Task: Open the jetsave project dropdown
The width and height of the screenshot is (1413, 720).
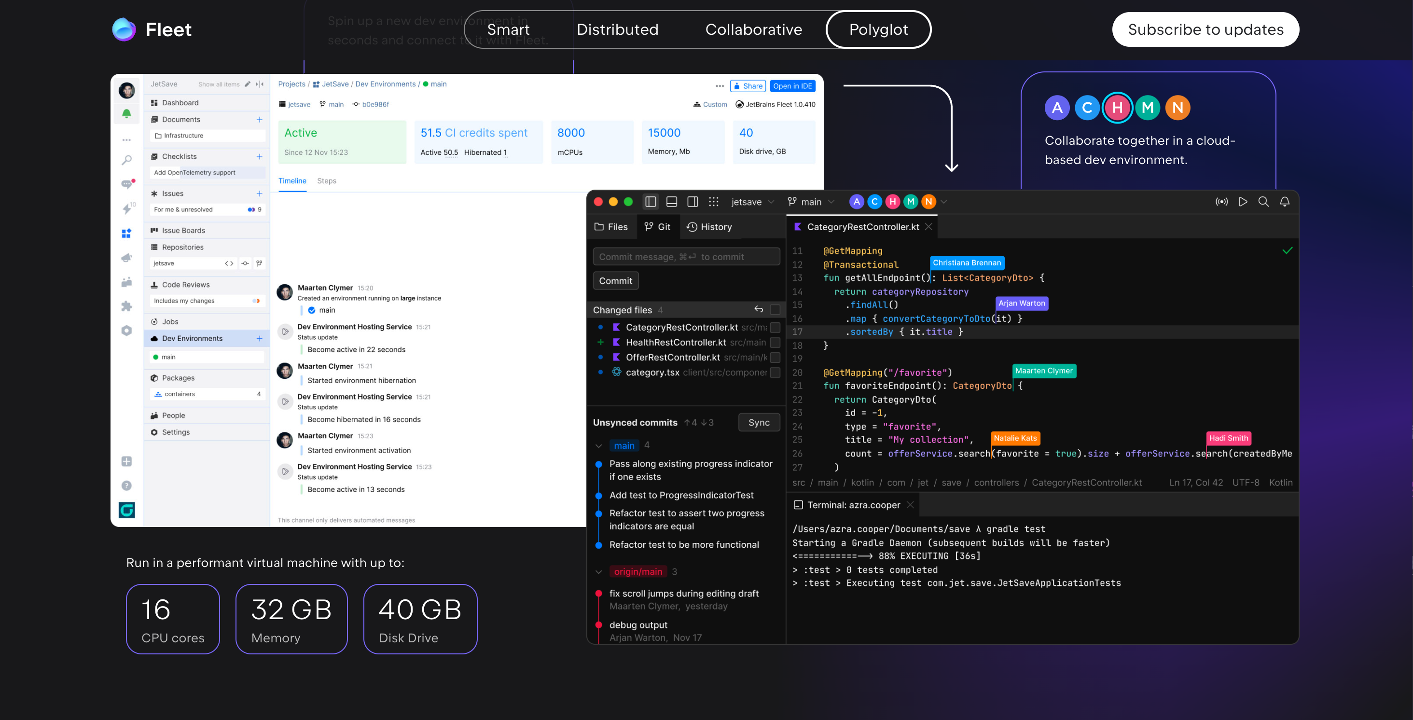Action: 752,202
